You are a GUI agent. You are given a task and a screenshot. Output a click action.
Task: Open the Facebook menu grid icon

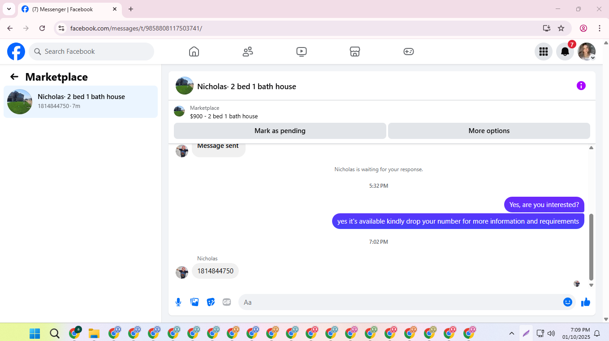pyautogui.click(x=544, y=52)
